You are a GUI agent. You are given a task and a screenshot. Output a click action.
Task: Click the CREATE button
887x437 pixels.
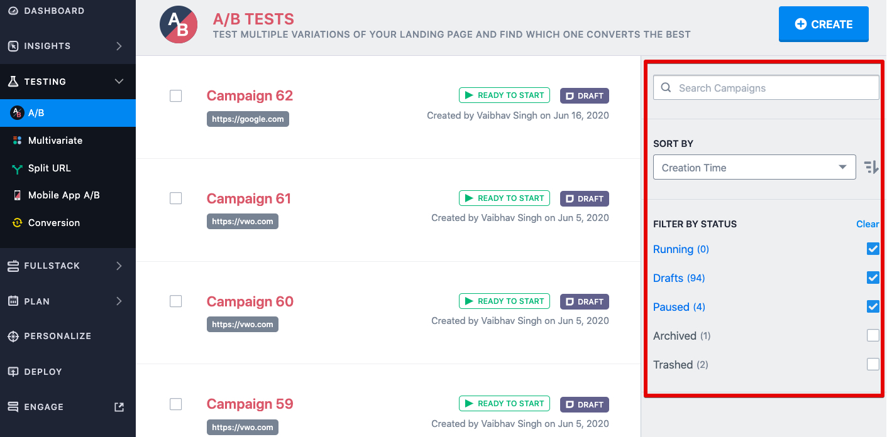tap(824, 24)
